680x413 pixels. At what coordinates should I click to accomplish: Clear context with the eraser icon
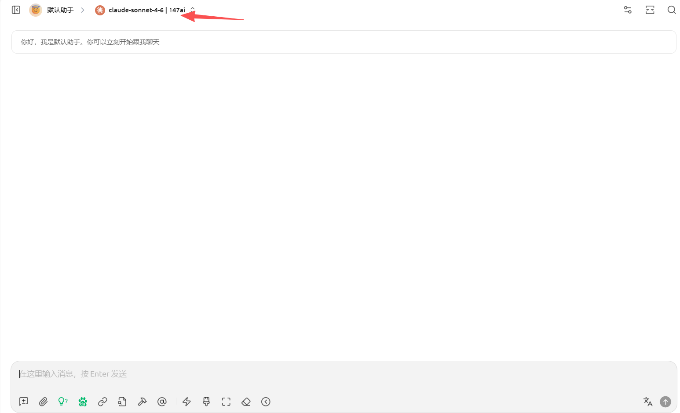point(246,402)
